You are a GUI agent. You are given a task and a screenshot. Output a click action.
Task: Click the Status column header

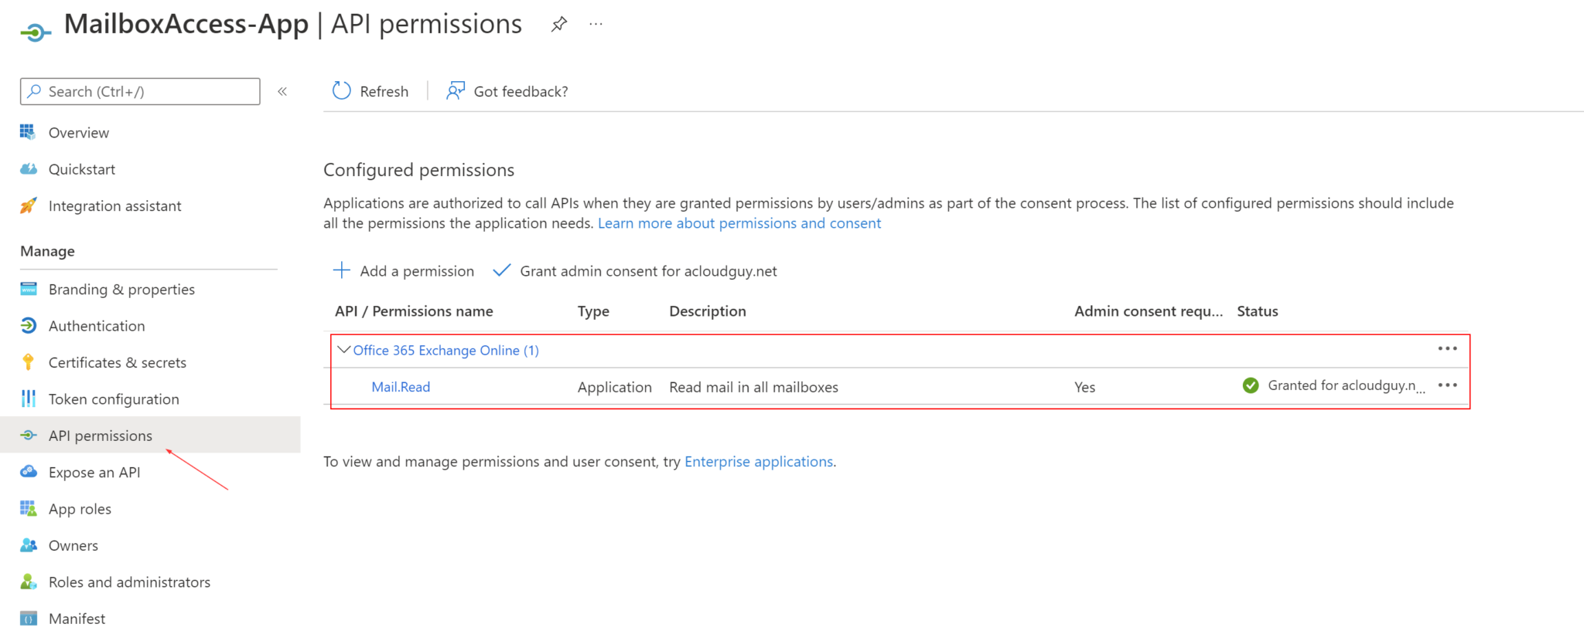click(1258, 310)
